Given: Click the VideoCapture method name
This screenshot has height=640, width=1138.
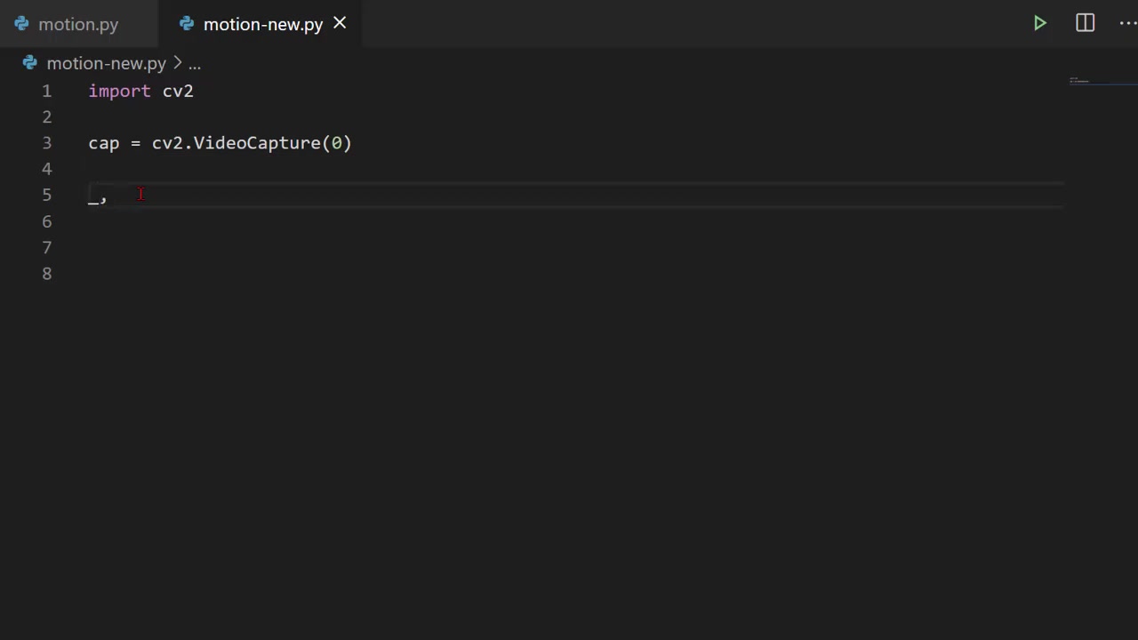Looking at the screenshot, I should pos(257,143).
